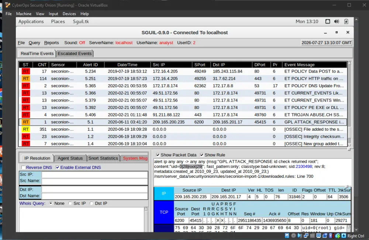The image size is (369, 240).
Task: Click the VirtualBox mouse integration icon
Action: (338, 236)
